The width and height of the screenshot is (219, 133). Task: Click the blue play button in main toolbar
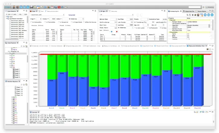click(28, 7)
